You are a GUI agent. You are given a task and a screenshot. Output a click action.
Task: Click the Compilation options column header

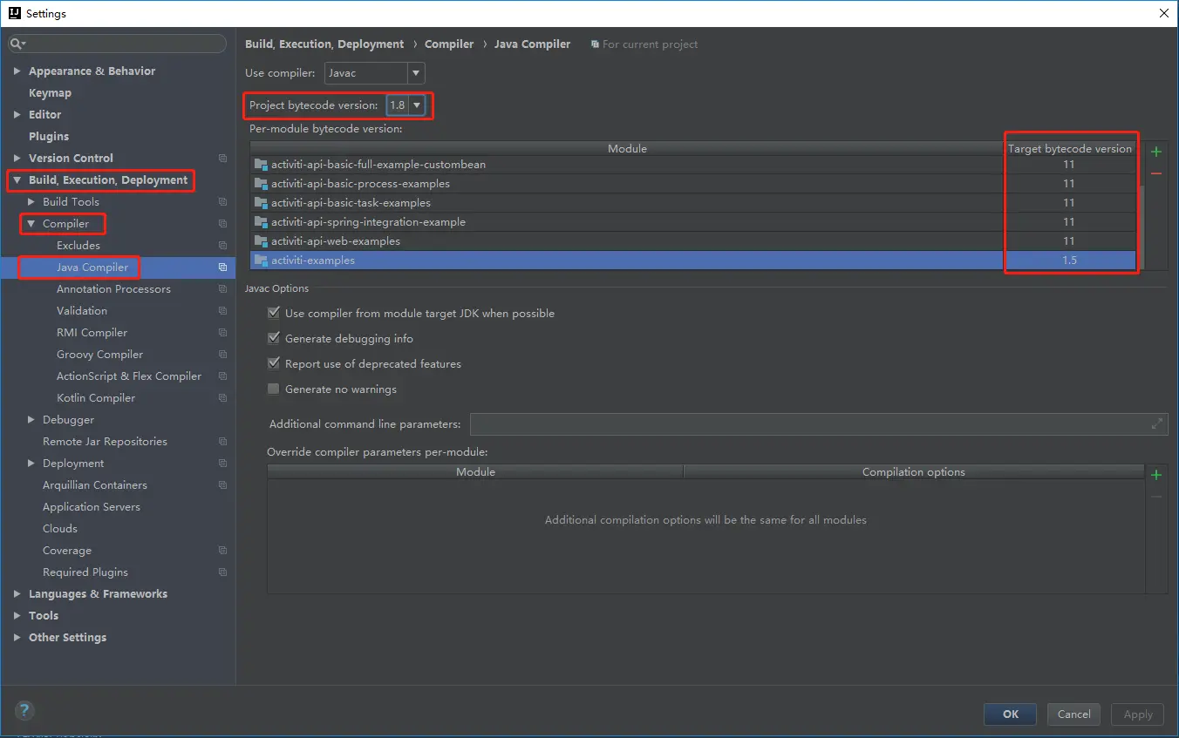(913, 472)
